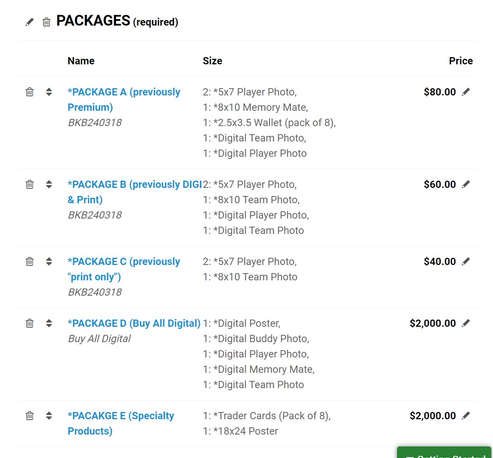The width and height of the screenshot is (493, 458).
Task: Edit PACAKGE E $2,000.00 price pencil
Action: 466,415
